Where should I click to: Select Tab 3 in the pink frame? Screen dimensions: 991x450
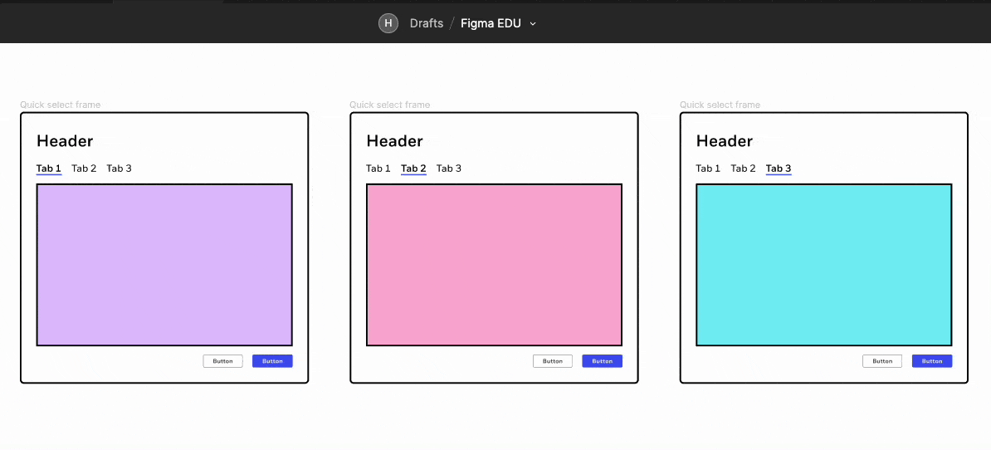tap(449, 168)
